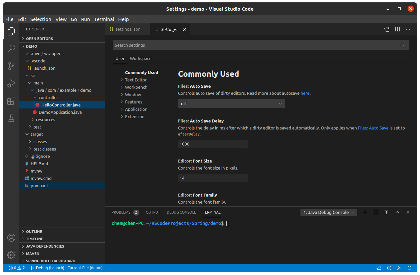Open the Test flask view
Viewport: 420px width, 275px height.
[11, 118]
